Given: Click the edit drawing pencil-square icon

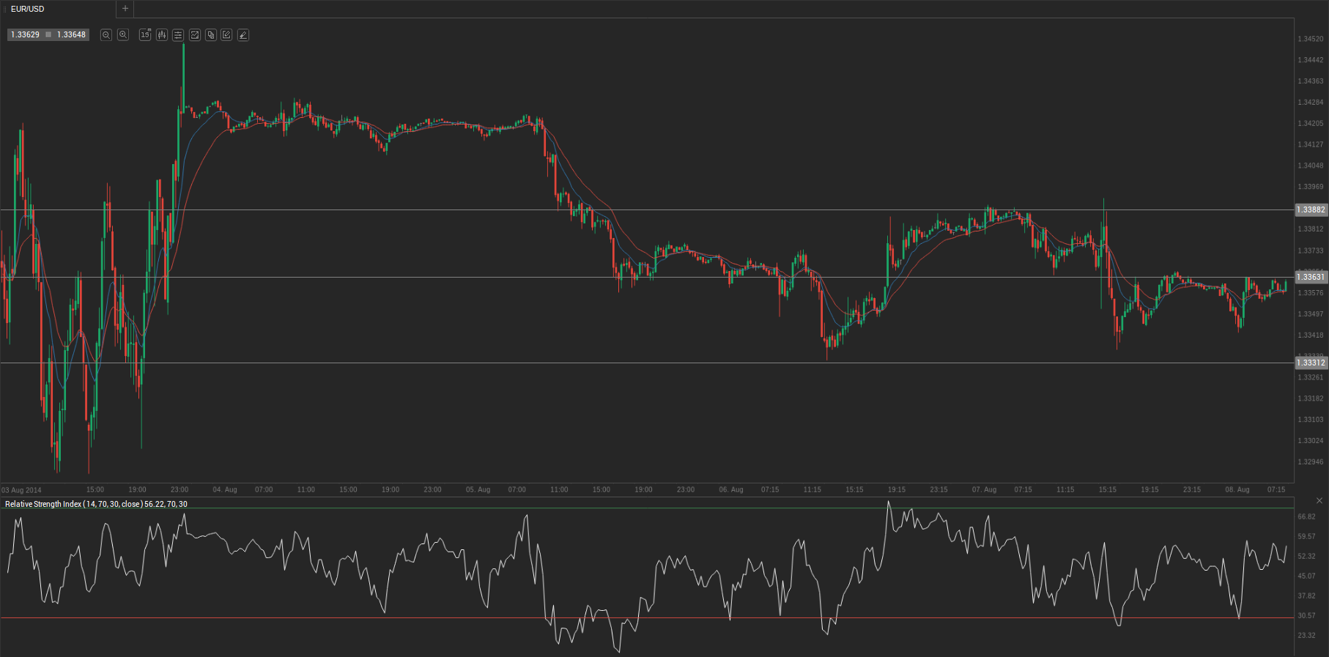Looking at the screenshot, I should (227, 35).
